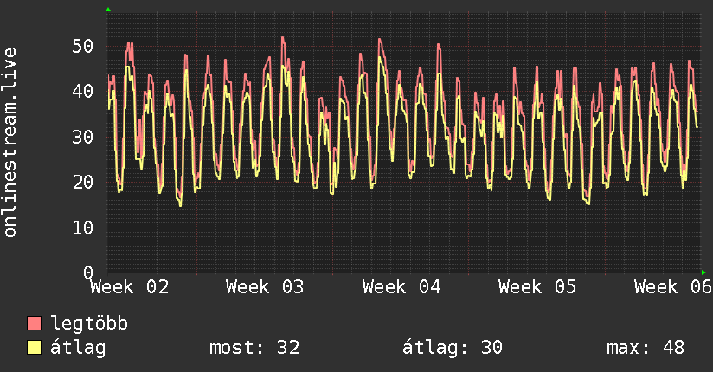Select the 'legtöbb' legend label
Image resolution: width=713 pixels, height=372 pixels.
(x=89, y=323)
